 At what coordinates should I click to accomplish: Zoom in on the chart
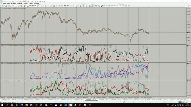(x=96, y=6)
